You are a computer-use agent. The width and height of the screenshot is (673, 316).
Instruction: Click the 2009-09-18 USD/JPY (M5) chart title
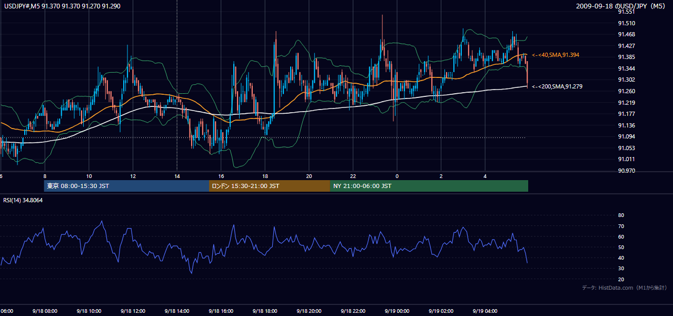[x=621, y=6]
